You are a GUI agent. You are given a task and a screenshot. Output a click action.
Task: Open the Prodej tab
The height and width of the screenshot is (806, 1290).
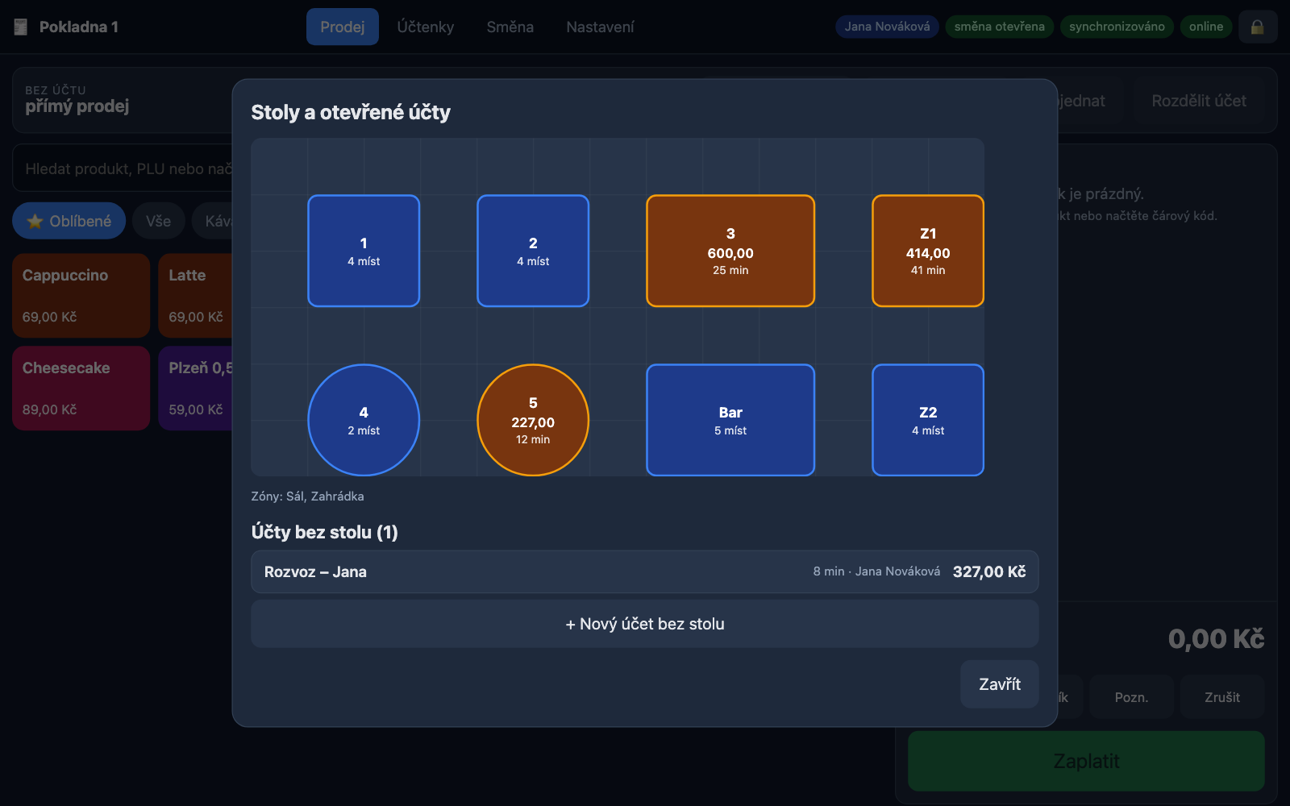pyautogui.click(x=343, y=27)
